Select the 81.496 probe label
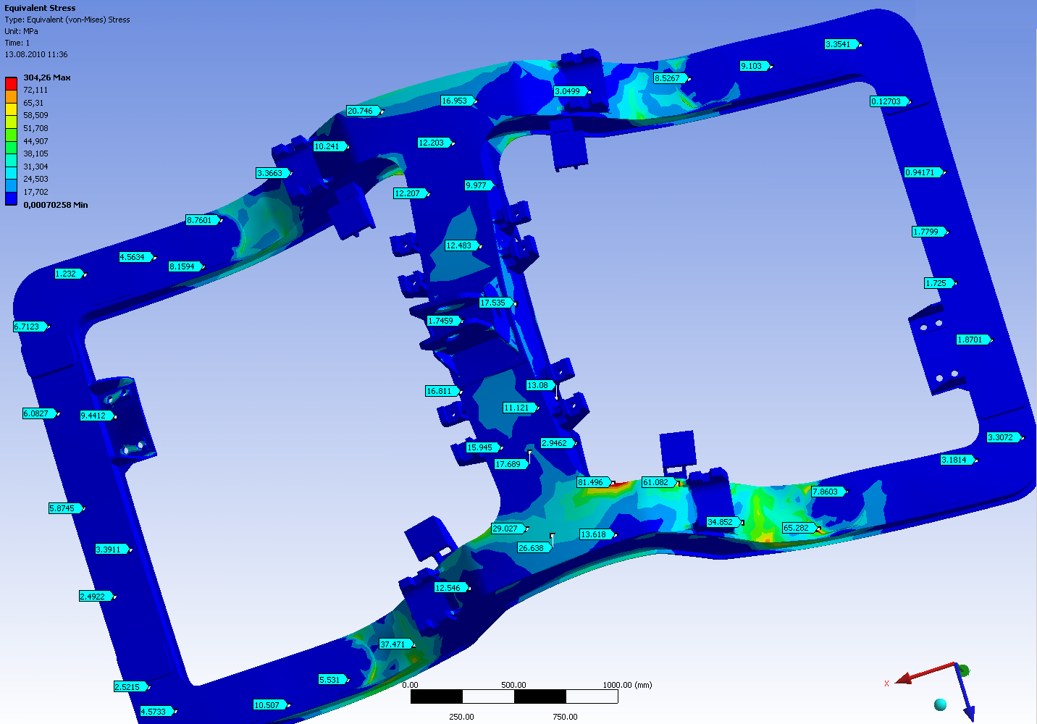Screen dimensions: 1037x724 point(593,482)
